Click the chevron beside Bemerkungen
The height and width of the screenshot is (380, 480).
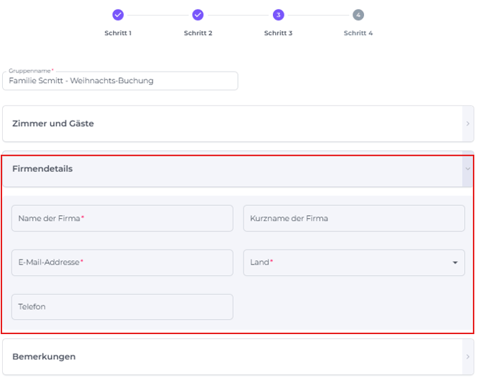[468, 356]
